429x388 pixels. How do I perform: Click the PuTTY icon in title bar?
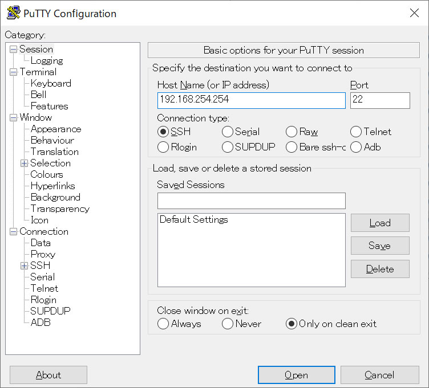tap(14, 13)
